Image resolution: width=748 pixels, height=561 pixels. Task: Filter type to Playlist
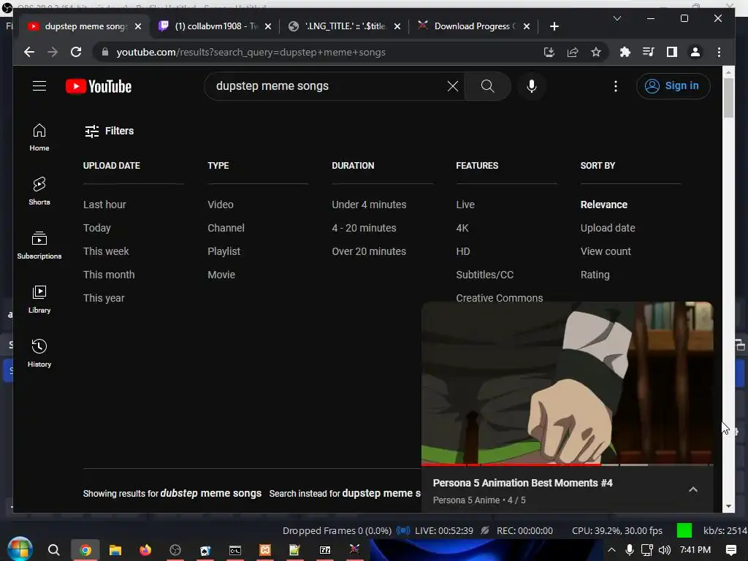tap(224, 251)
